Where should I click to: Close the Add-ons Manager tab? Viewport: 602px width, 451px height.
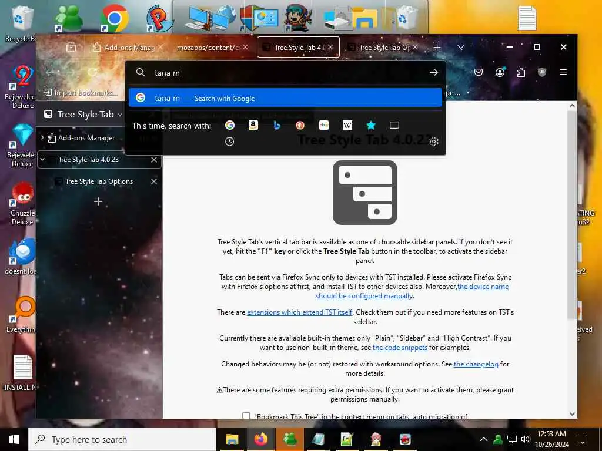(160, 47)
